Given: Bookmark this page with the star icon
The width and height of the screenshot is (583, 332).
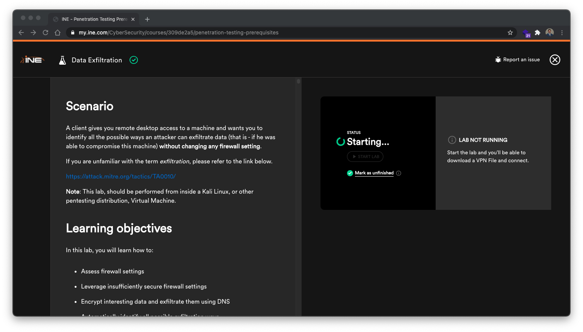Looking at the screenshot, I should (510, 33).
